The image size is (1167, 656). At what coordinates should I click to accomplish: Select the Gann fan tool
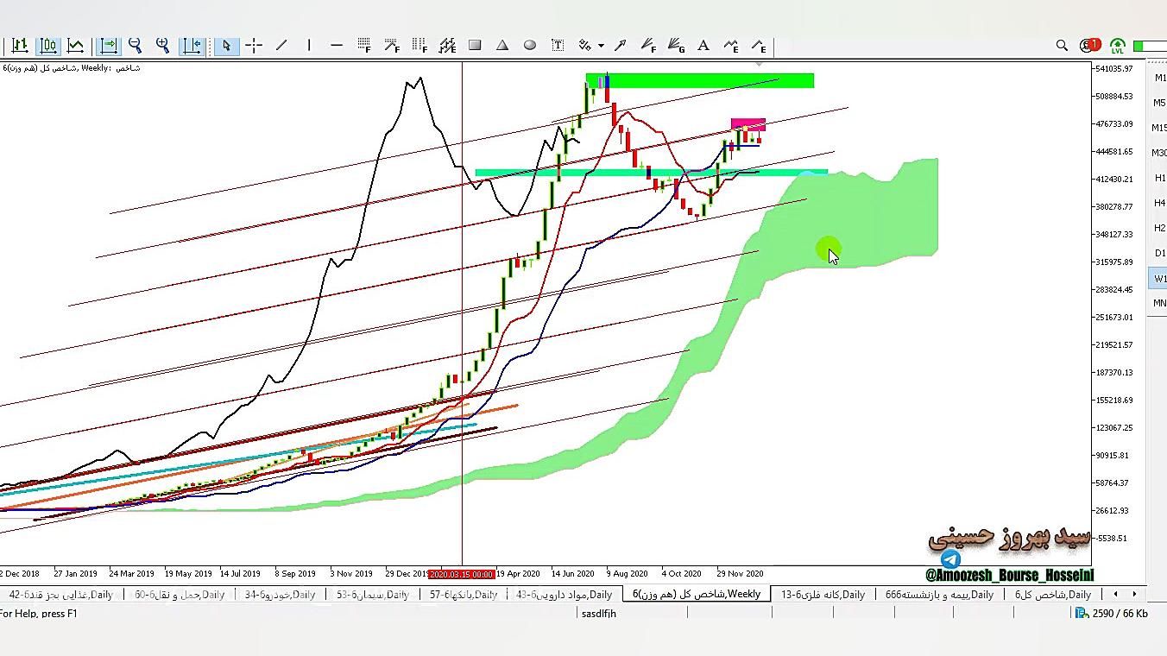point(676,46)
